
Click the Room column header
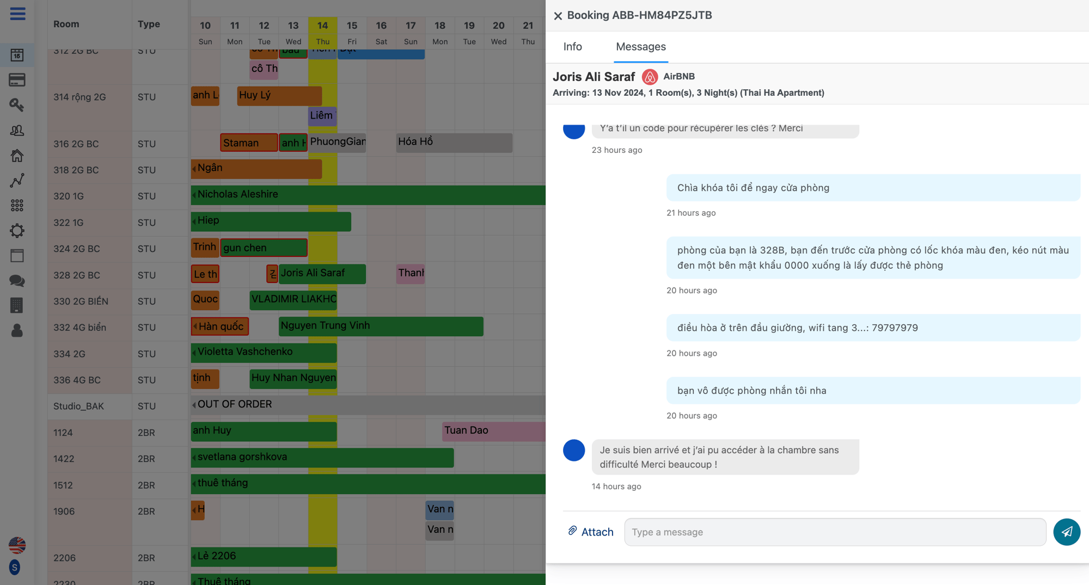(66, 24)
